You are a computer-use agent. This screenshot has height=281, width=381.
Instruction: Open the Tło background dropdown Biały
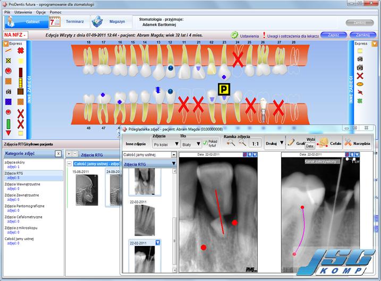pyautogui.click(x=191, y=144)
